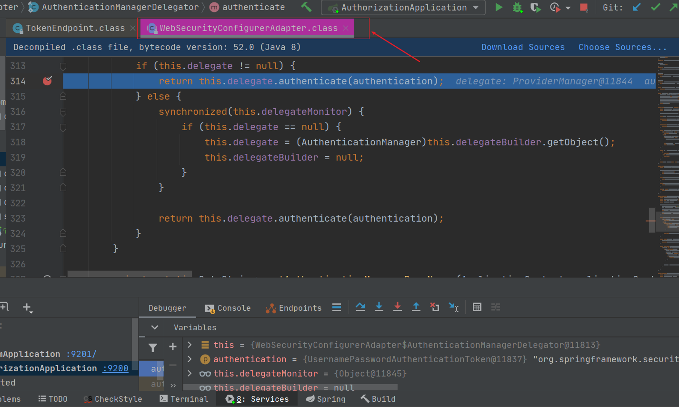
Task: Expand the 'authentication' variable node
Action: (x=190, y=359)
